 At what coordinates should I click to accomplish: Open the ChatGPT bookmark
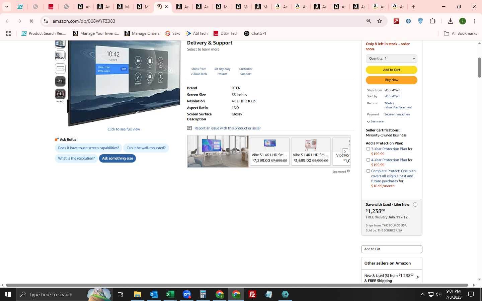[x=255, y=33]
